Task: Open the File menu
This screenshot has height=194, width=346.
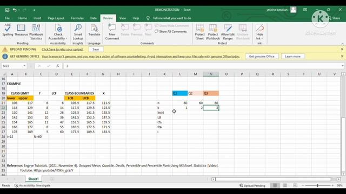Action: click(7, 18)
